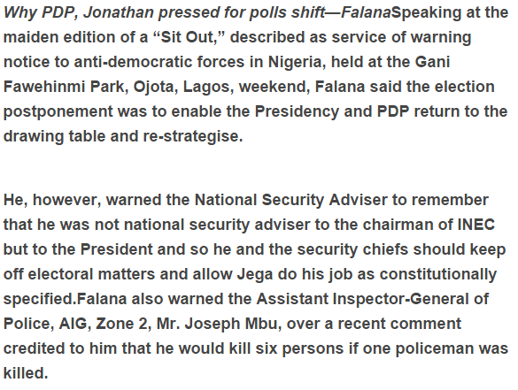Click the word 'constitutionally'
The image size is (518, 390).
click(437, 275)
